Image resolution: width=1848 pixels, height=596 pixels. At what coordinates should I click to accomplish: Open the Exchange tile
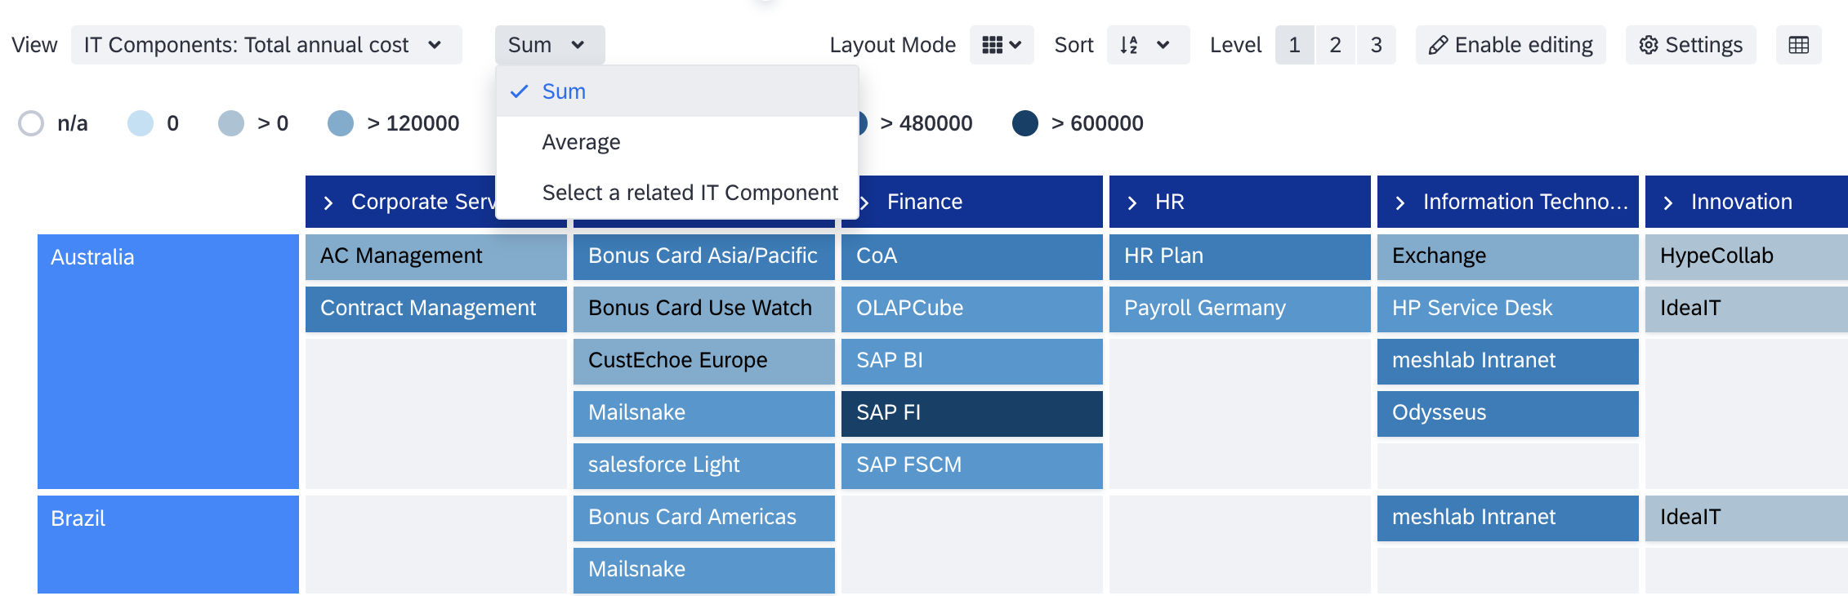(1508, 256)
